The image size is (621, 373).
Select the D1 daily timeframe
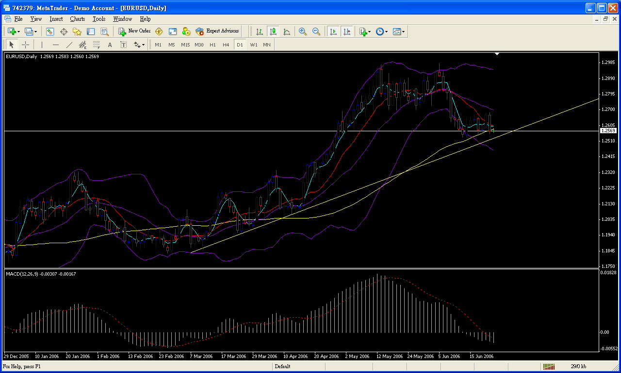pos(240,45)
